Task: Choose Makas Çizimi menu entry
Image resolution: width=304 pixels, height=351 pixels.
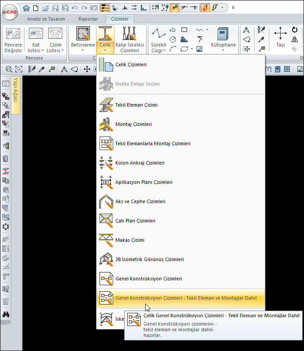Action: (x=181, y=240)
